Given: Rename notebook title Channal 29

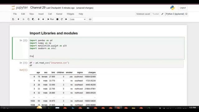Looking at the screenshot, I should (38, 8).
